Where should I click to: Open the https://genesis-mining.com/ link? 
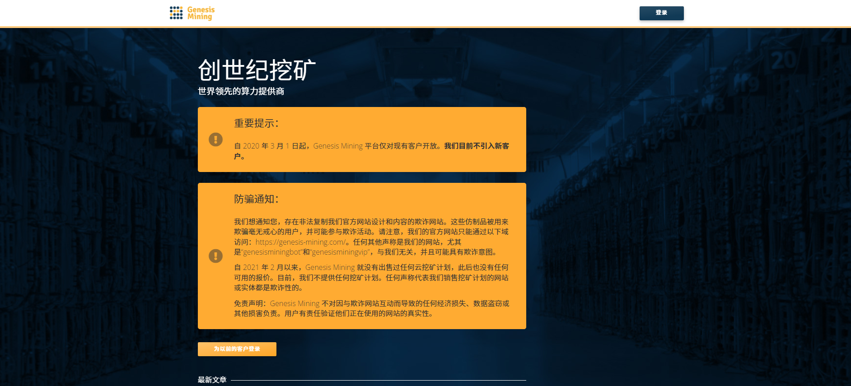coord(300,242)
